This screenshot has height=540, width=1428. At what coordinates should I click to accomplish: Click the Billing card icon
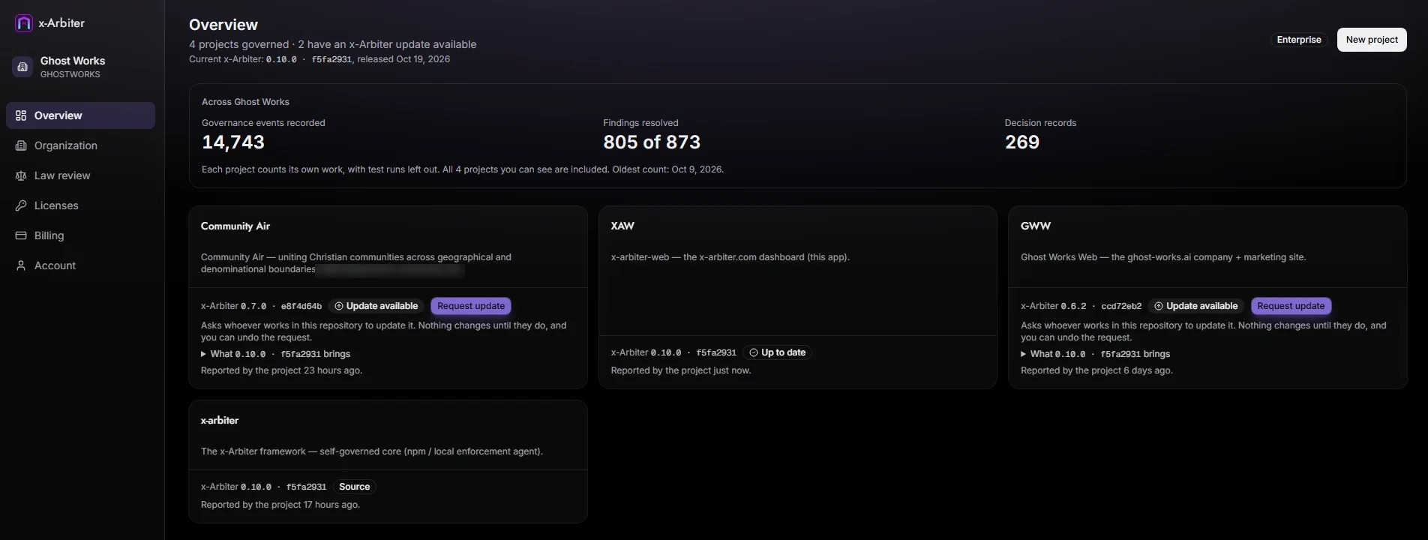[21, 235]
